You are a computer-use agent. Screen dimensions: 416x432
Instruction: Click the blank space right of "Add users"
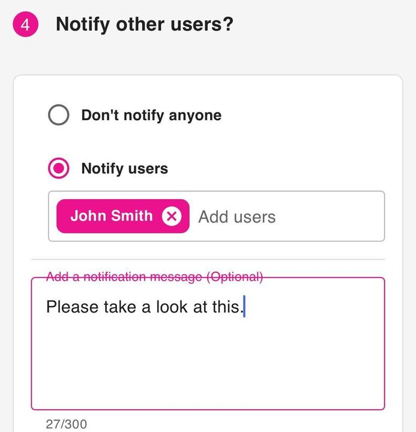(330, 217)
